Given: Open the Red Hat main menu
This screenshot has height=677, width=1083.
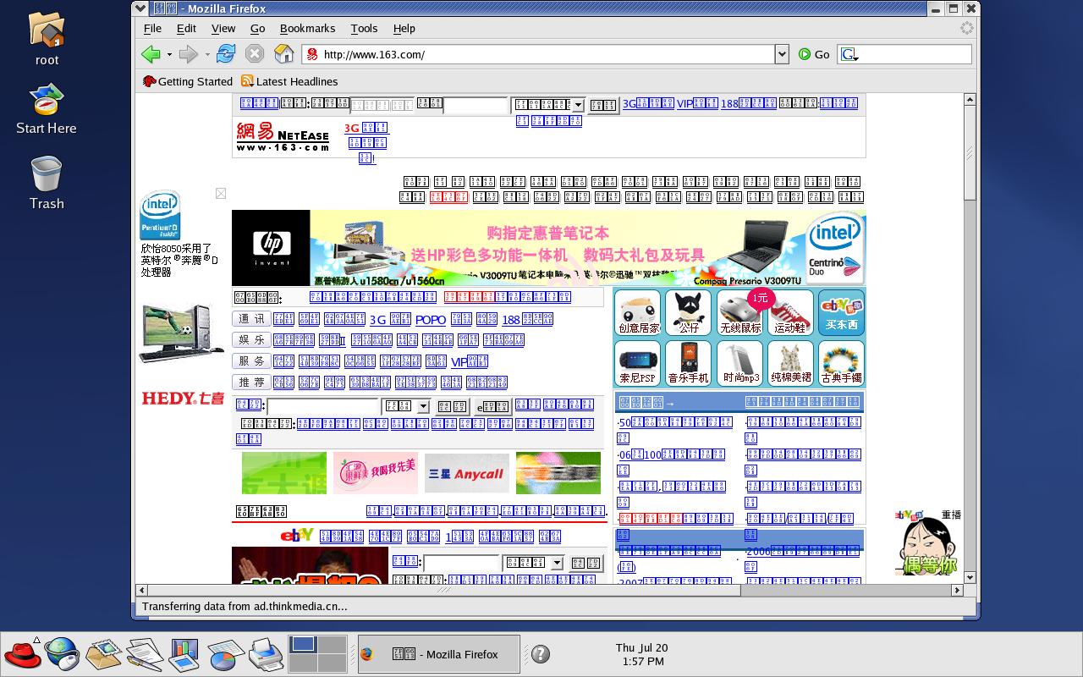Looking at the screenshot, I should click(x=22, y=653).
